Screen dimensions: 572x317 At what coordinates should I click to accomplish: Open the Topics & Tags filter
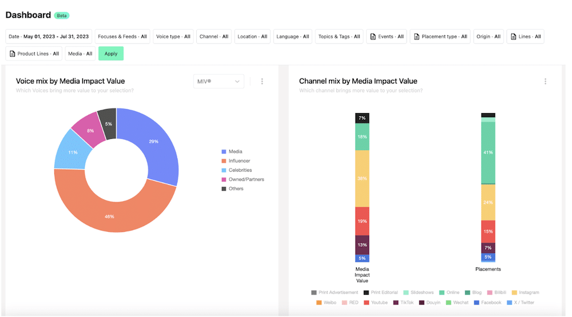click(x=339, y=37)
